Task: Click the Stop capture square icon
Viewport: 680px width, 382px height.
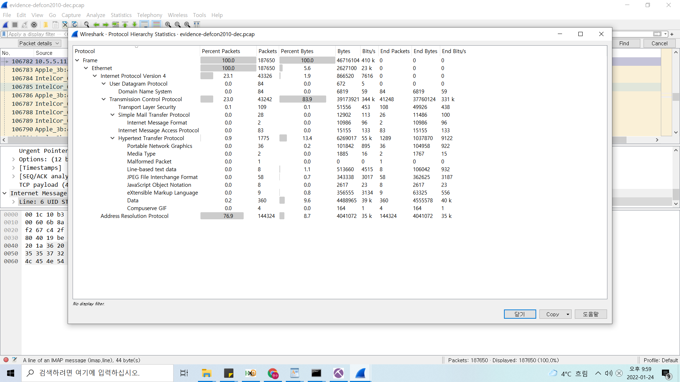Action: [15, 24]
